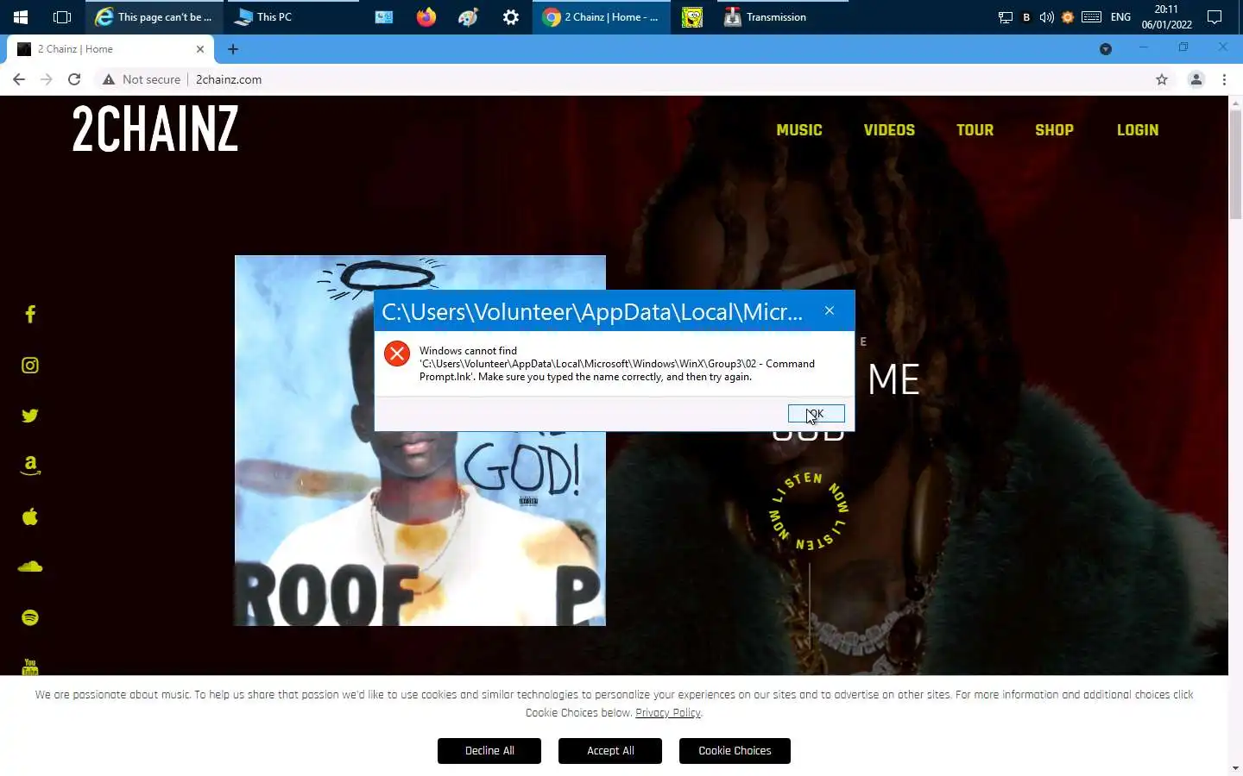Bookmark this page with the star icon

pos(1162,79)
